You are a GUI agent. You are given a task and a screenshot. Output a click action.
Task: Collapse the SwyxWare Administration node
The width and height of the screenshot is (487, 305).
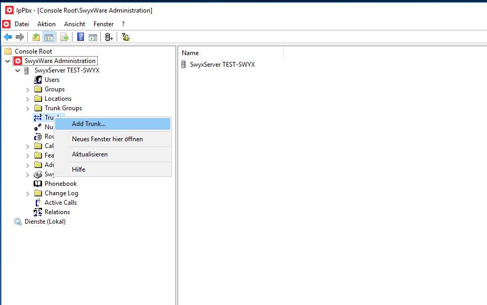pos(8,61)
